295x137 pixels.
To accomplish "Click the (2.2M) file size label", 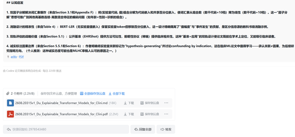I will tap(114, 114).
